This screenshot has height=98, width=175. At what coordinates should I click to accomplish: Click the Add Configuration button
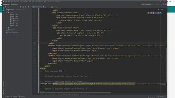pos(146,4)
